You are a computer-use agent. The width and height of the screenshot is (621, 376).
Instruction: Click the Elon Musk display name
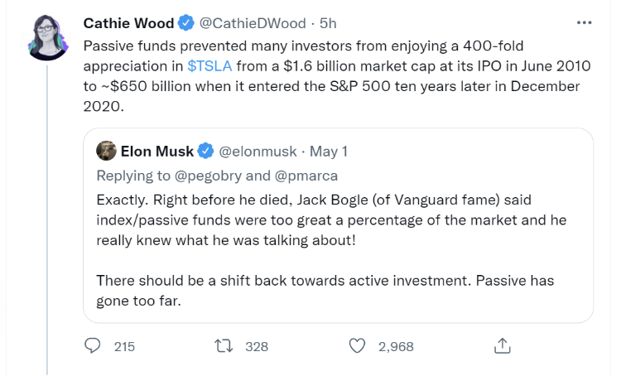click(157, 152)
